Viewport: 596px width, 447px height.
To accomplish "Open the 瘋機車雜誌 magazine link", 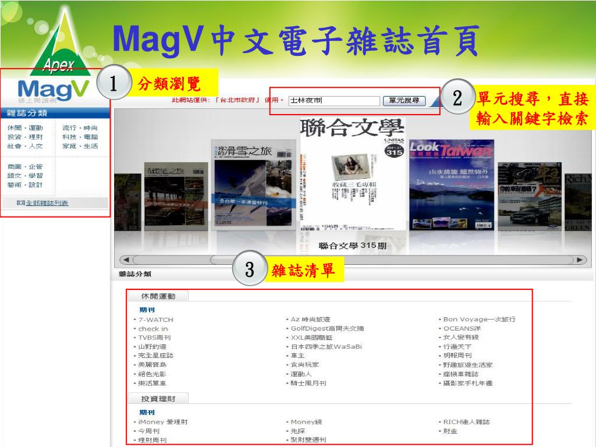I will coord(461,374).
